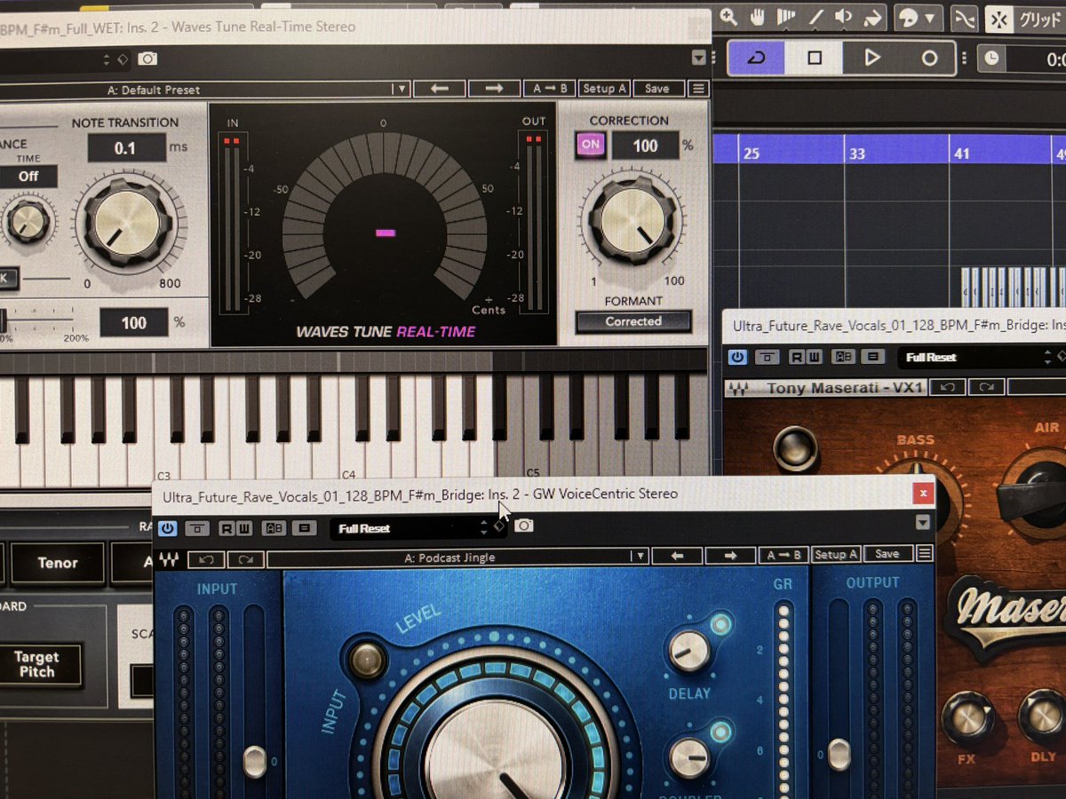Click the A→B button in VoiceCentric toolbar
Image resolution: width=1066 pixels, height=799 pixels.
click(784, 555)
